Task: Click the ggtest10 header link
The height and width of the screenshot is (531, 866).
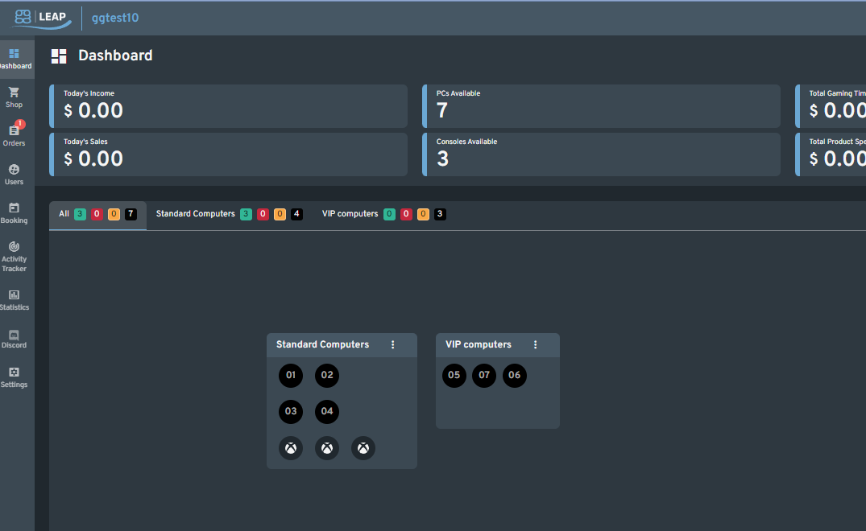Action: [x=114, y=17]
